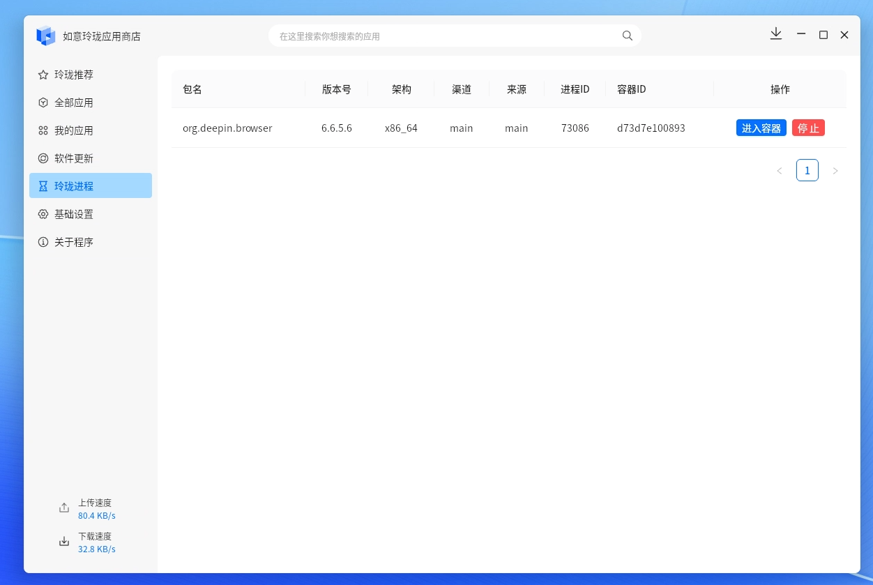Click the 渠道 column header
This screenshot has width=873, height=585.
pos(462,89)
